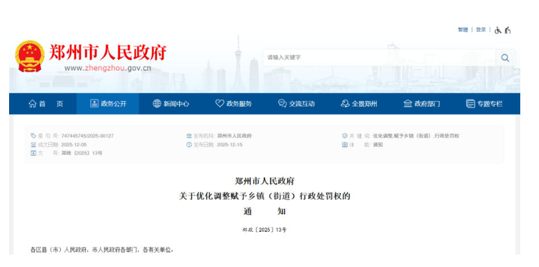Click the centered heading 郑州市人民政府 above the title
The image size is (539, 267).
tap(264, 181)
